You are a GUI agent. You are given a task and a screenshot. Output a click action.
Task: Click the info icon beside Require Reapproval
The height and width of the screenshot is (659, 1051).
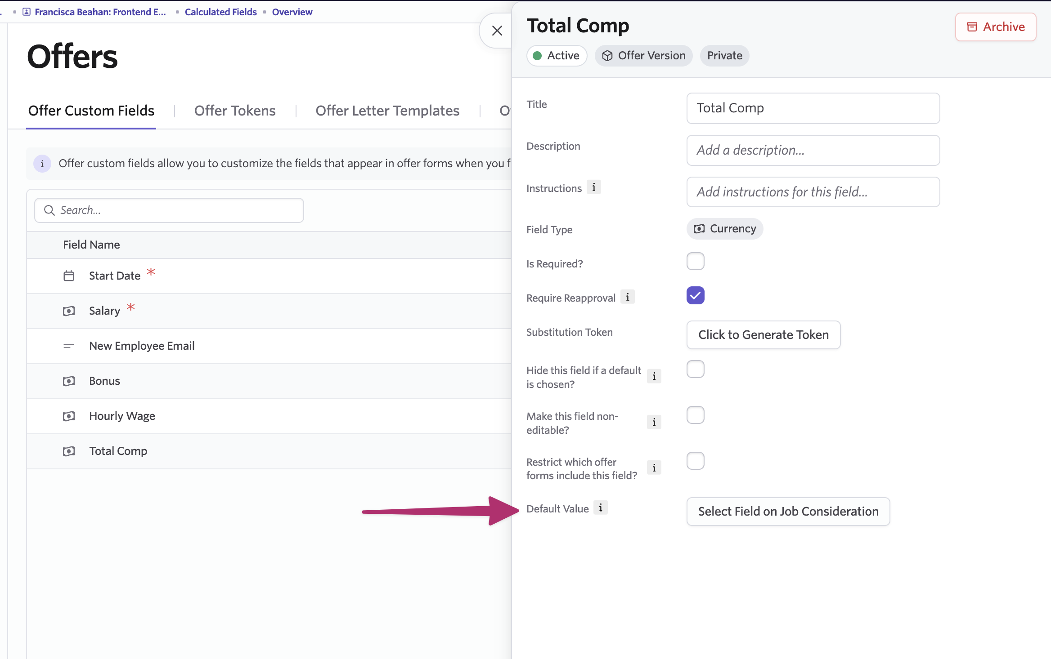click(628, 297)
